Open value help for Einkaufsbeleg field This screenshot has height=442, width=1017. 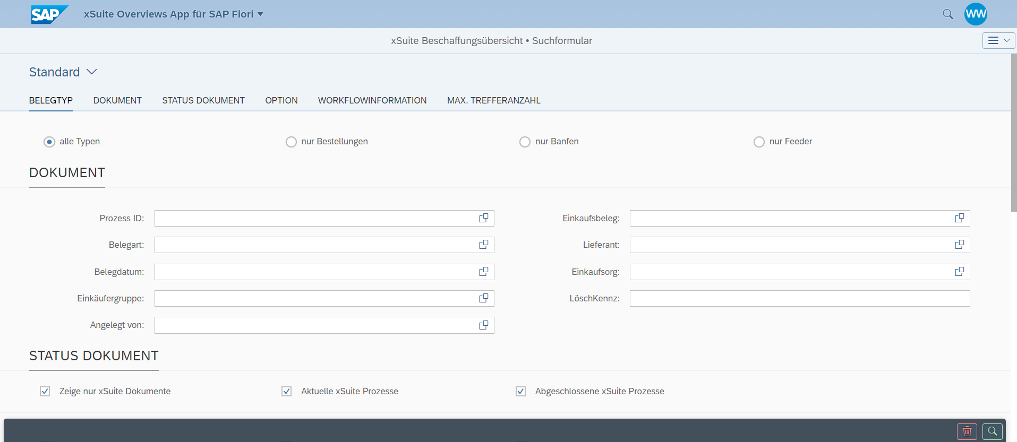pos(959,218)
